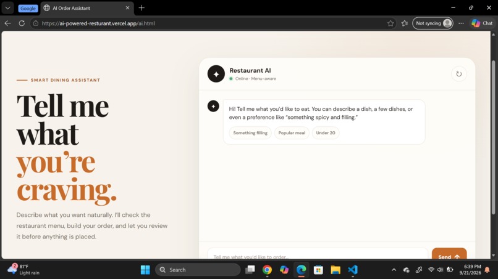Launch Google Chrome from the taskbar
This screenshot has height=279, width=498.
(267, 270)
